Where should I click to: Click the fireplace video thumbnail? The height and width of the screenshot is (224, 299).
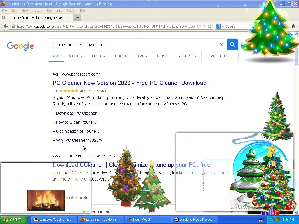(x=46, y=200)
